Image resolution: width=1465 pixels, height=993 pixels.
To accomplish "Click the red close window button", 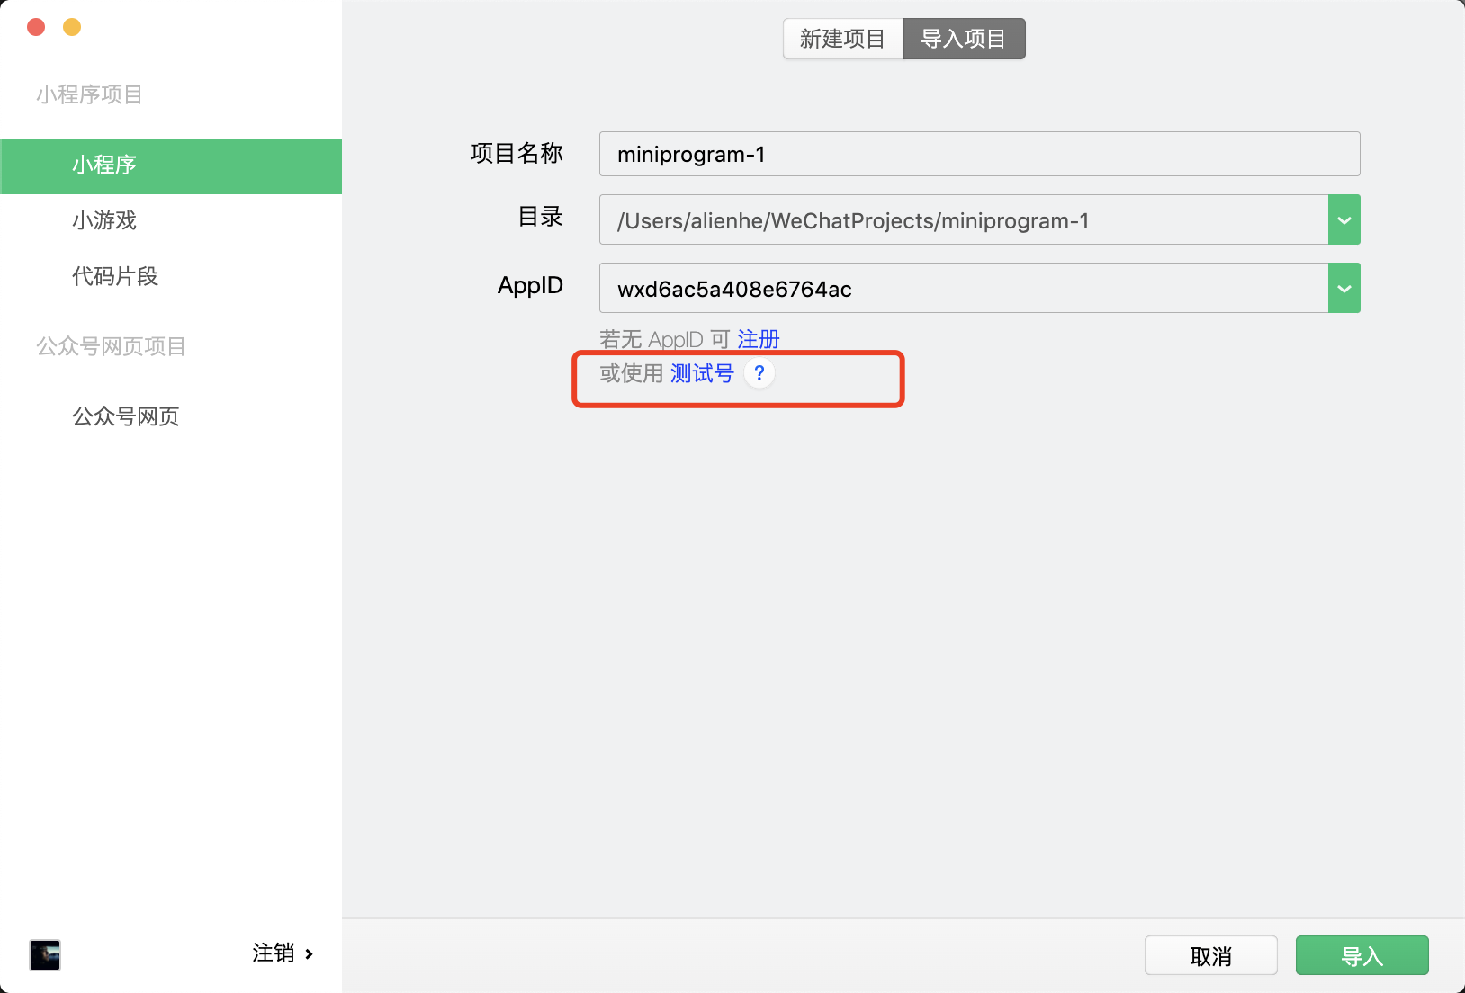I will [x=36, y=27].
